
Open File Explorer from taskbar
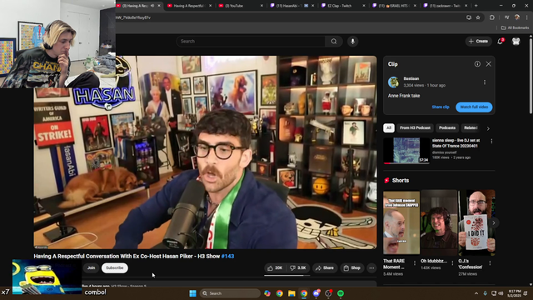click(291, 293)
